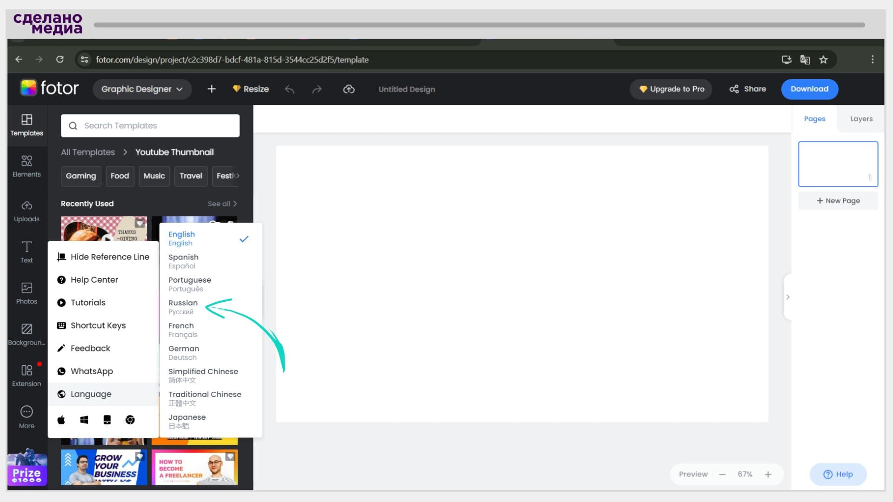Click the Download button
The height and width of the screenshot is (502, 893).
[x=809, y=89]
